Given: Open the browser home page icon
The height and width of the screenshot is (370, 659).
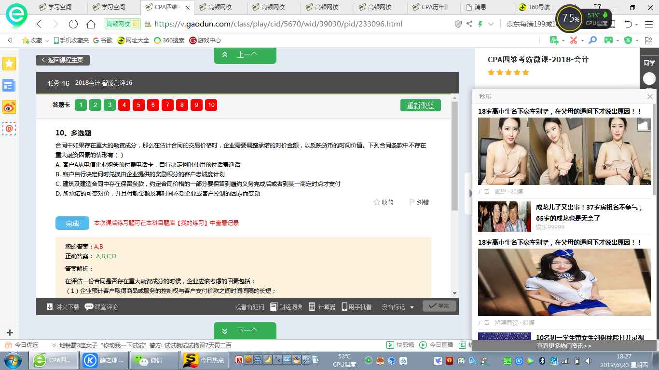Looking at the screenshot, I should [x=91, y=24].
